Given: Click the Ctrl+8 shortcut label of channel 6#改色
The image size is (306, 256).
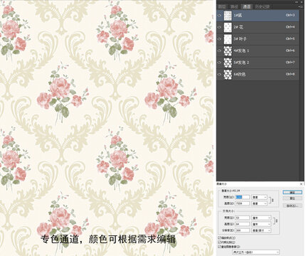Looking at the screenshot, I should click(x=290, y=74).
